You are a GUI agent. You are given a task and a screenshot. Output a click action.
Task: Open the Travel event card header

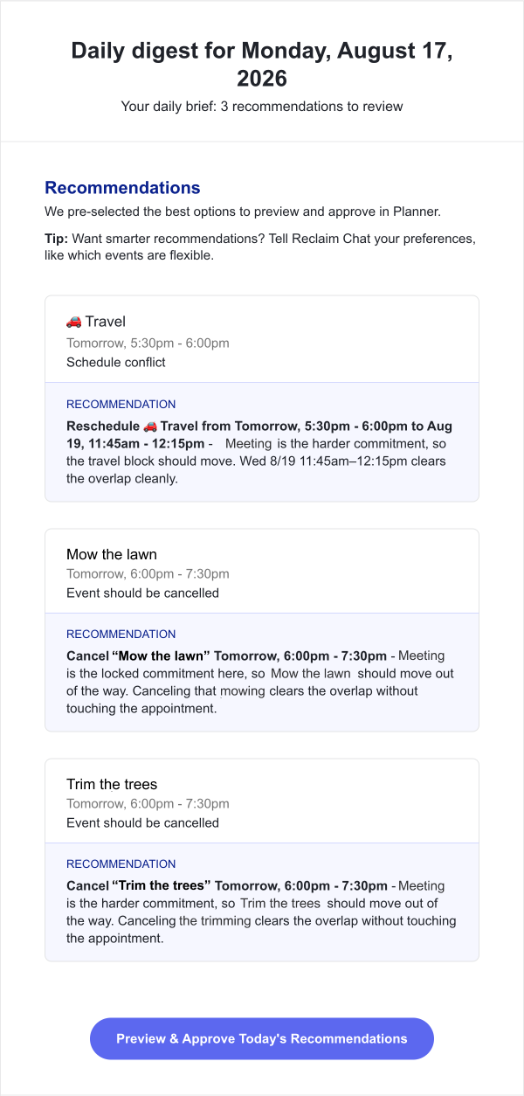tap(262, 339)
